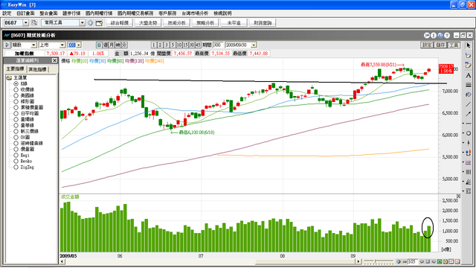Open the 2009/09/30 date dropdown
This screenshot has width=476, height=268.
pos(254,45)
